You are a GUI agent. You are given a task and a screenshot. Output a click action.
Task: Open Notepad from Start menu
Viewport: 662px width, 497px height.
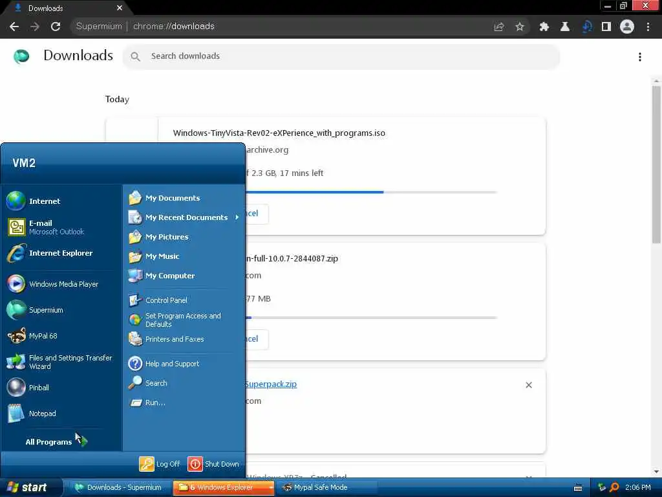[x=32, y=414]
